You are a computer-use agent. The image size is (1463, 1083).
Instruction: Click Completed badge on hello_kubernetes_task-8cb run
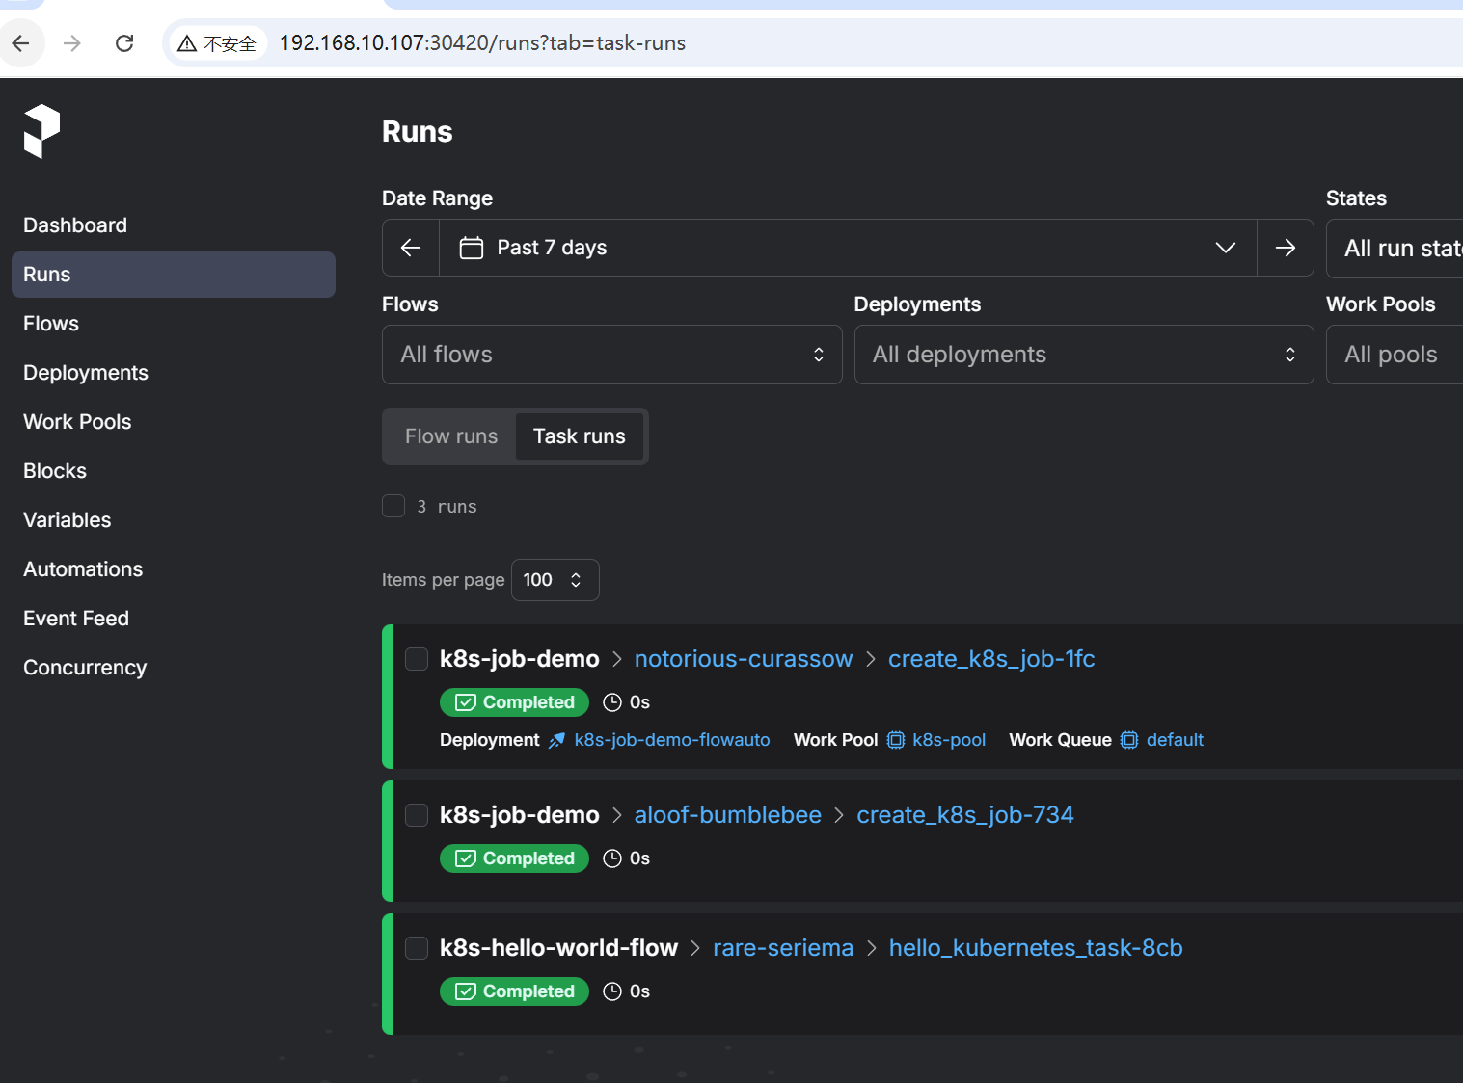[x=514, y=991]
